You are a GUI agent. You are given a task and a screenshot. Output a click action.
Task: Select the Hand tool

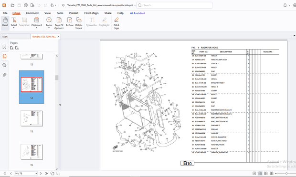(5, 22)
